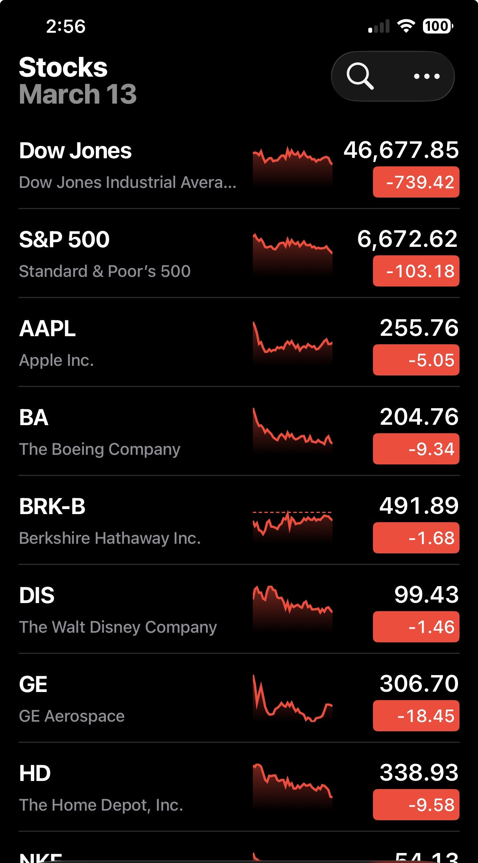Toggle the GE -18.45 change badge

click(416, 716)
